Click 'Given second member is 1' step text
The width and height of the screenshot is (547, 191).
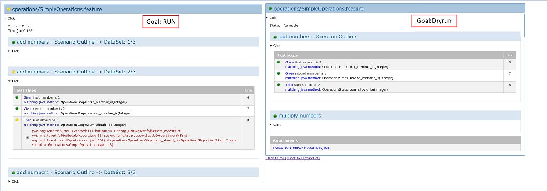pos(306,73)
